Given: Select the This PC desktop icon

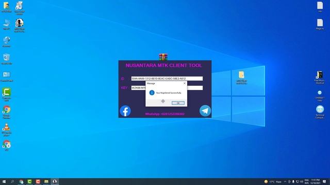Looking at the screenshot, I should [x=6, y=24].
